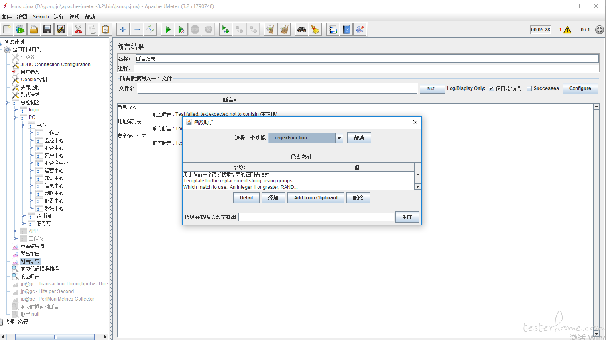Click Remote Start All icon
The height and width of the screenshot is (340, 606).
226,29
